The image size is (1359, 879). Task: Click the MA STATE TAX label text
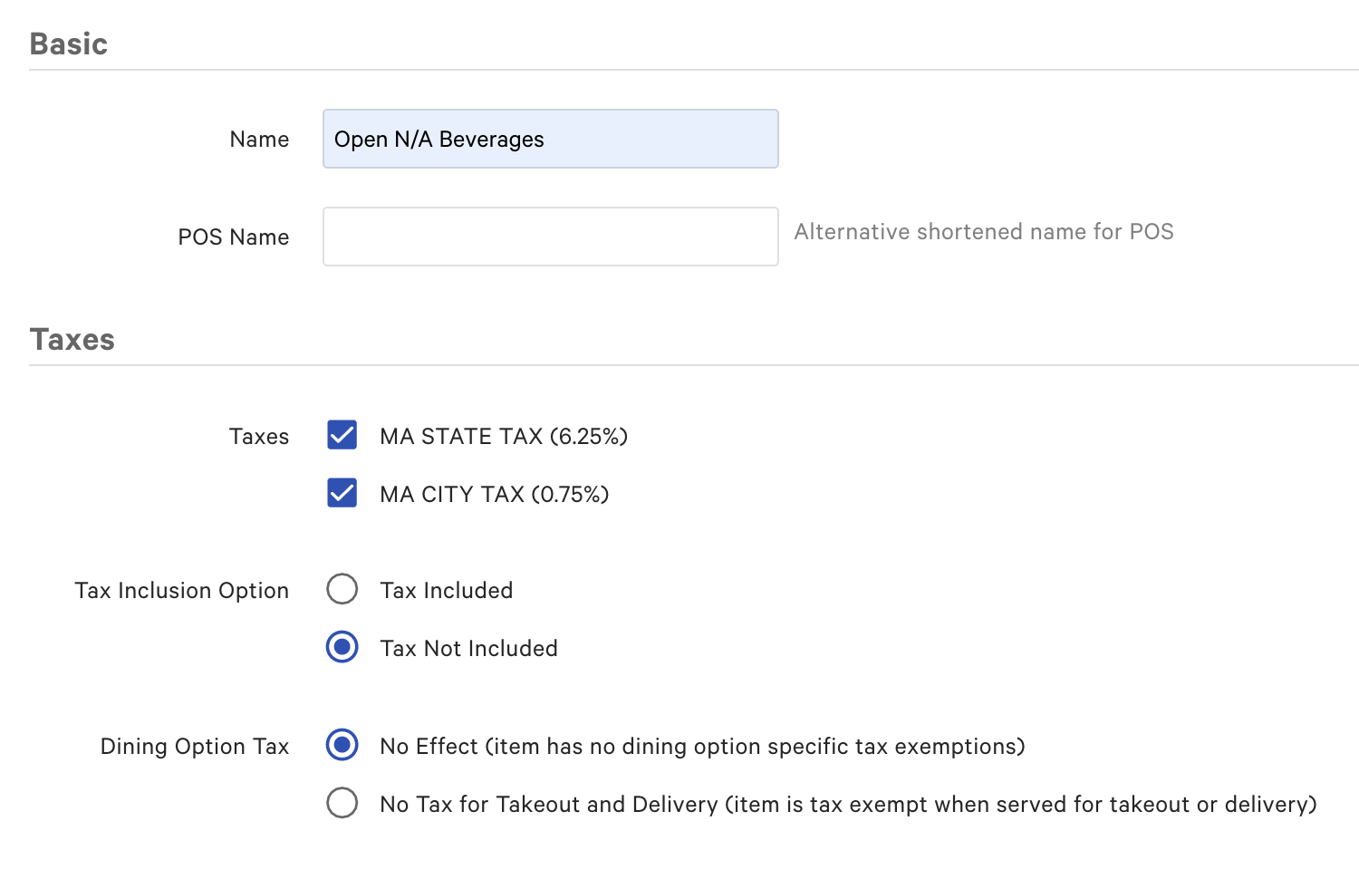[504, 436]
